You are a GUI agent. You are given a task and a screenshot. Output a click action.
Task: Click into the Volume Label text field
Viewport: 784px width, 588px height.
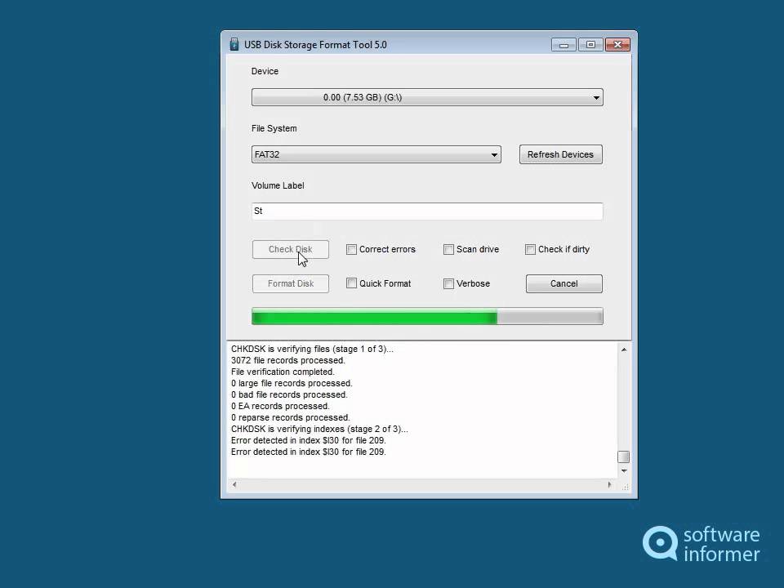tap(427, 211)
